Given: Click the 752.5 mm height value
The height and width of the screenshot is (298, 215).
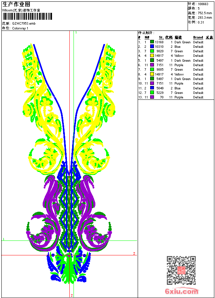Looking at the screenshot, I should click(x=205, y=13).
